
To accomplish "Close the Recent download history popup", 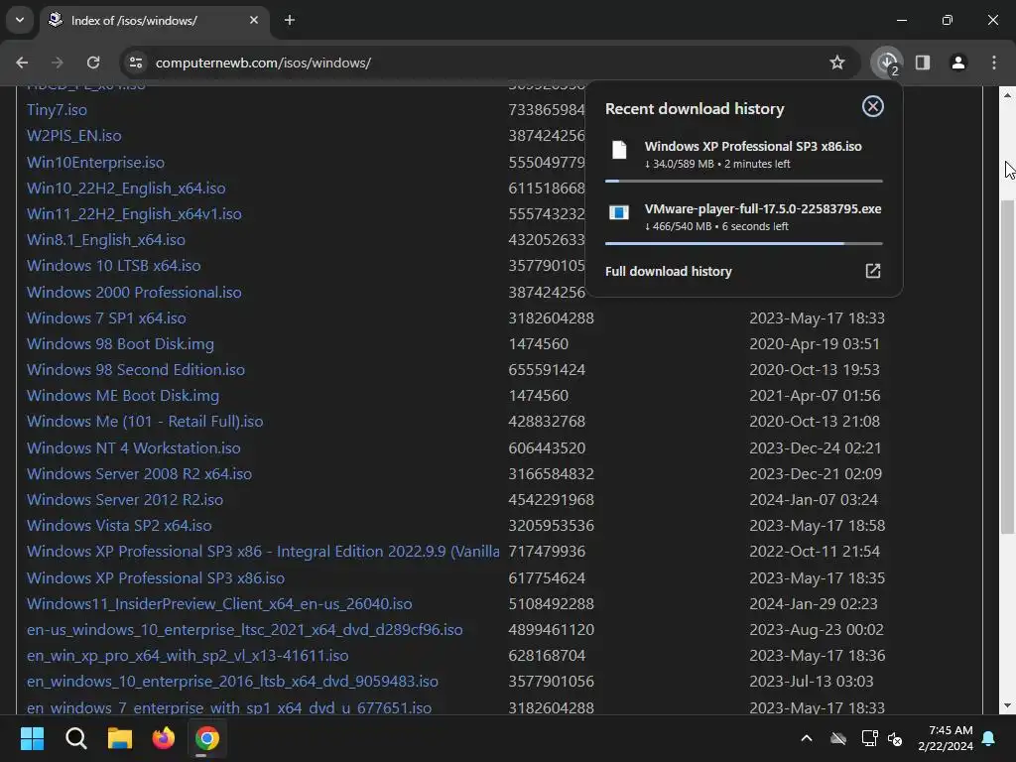I will click(873, 106).
